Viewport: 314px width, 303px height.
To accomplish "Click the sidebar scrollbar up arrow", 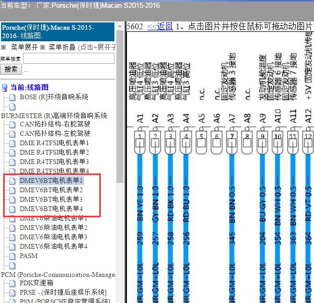I will pyautogui.click(x=120, y=27).
